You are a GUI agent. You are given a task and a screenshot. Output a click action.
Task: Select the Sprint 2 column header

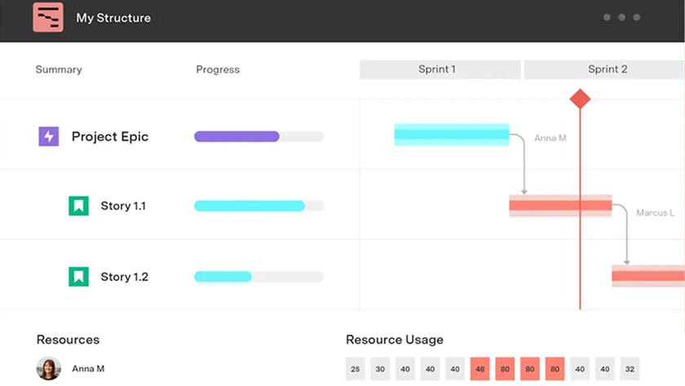point(604,69)
